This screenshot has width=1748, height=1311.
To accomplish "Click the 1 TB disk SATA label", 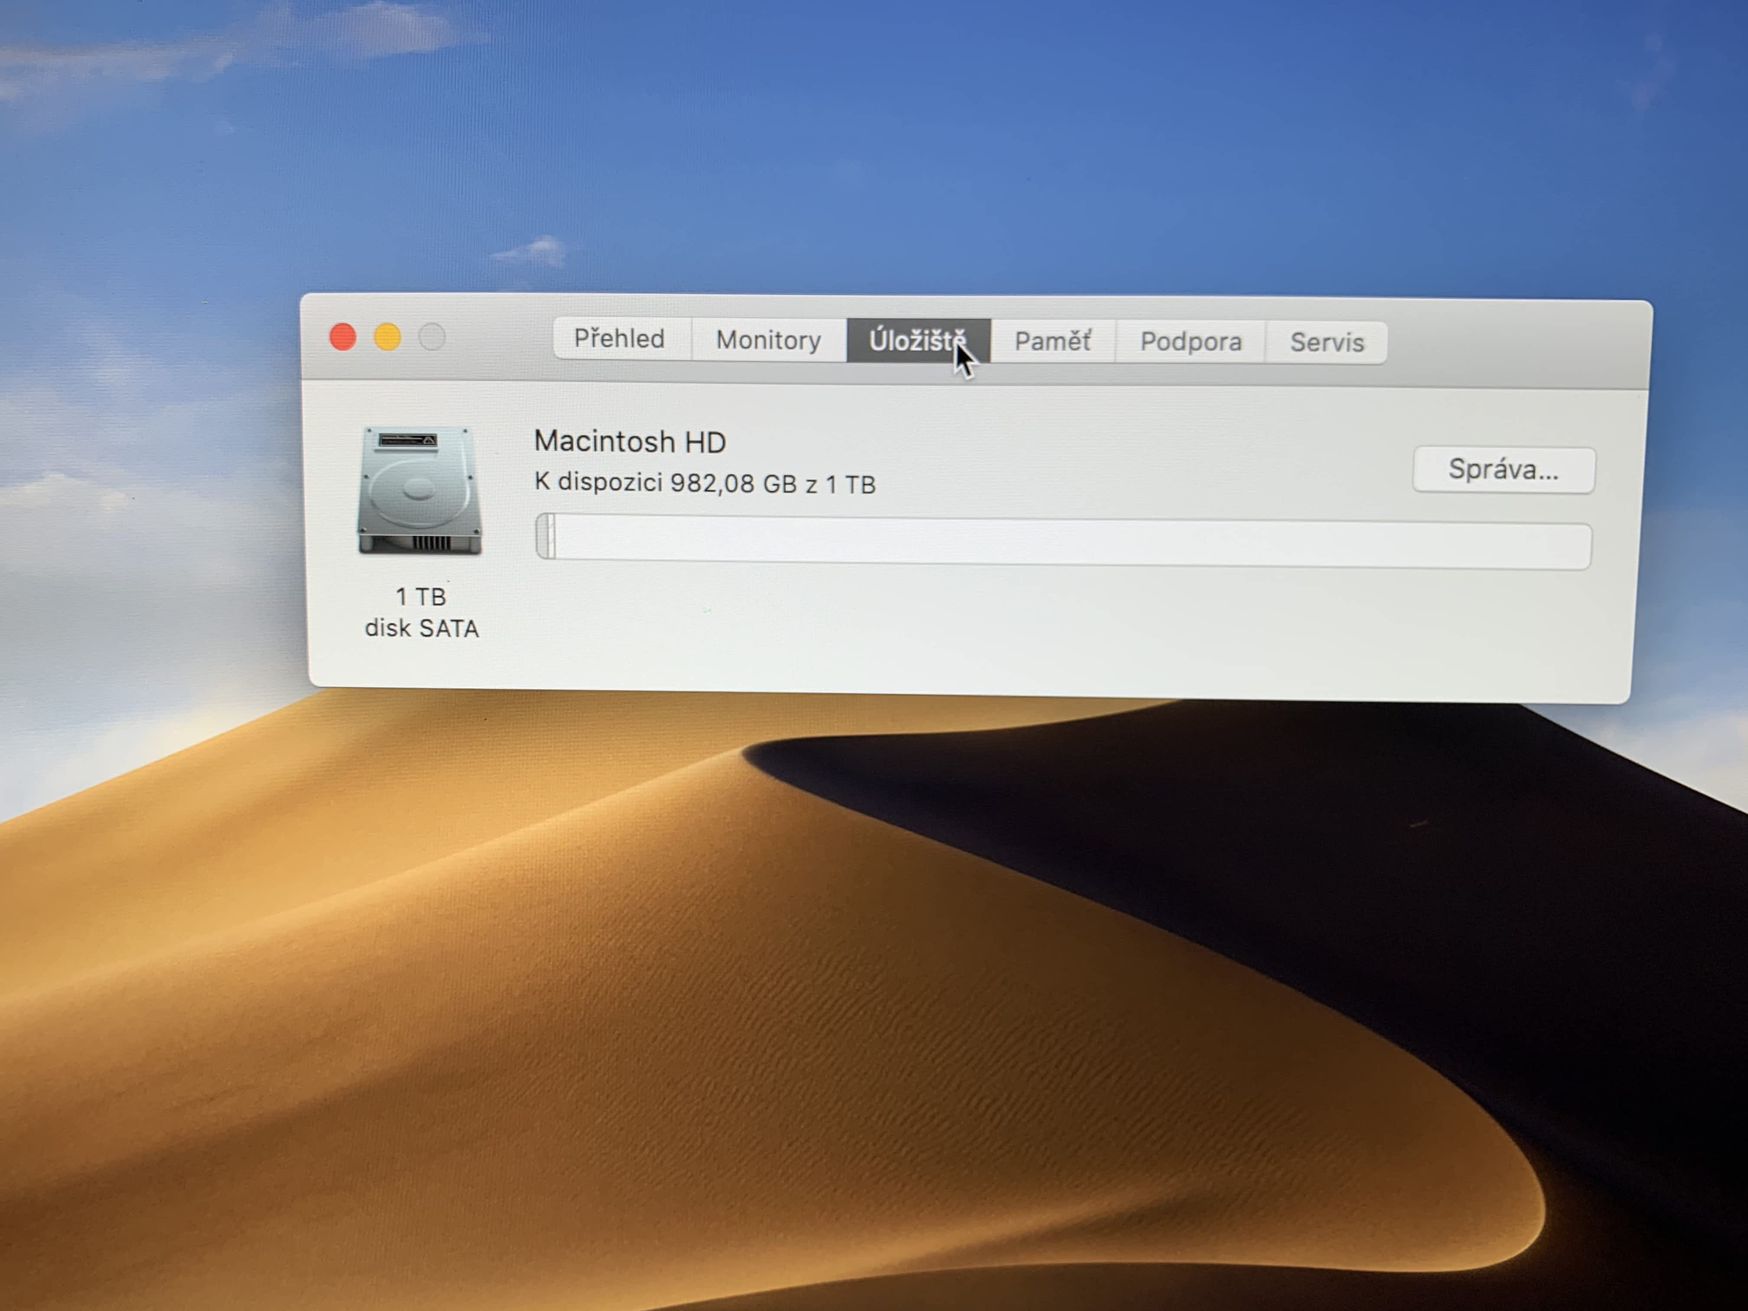I will [421, 613].
